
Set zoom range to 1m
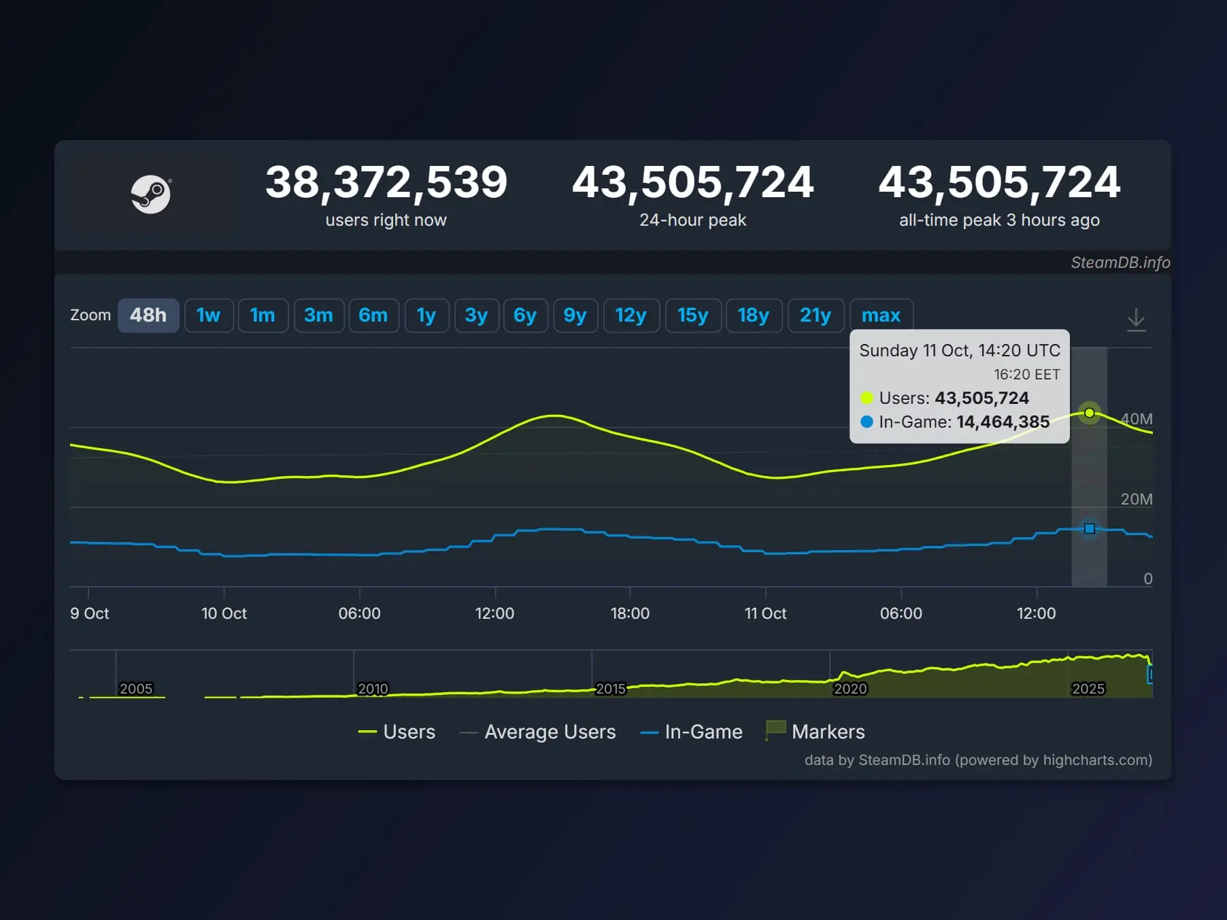pyautogui.click(x=263, y=316)
